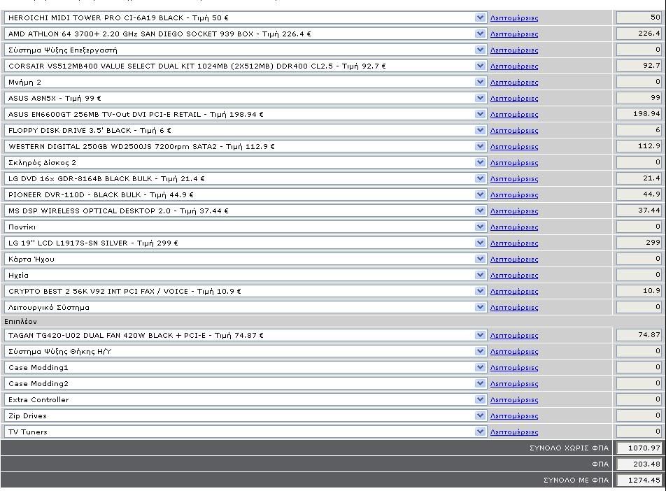
Task: Open Λεπτομέρειες link for AMD ATHLON 64
Action: (x=514, y=34)
